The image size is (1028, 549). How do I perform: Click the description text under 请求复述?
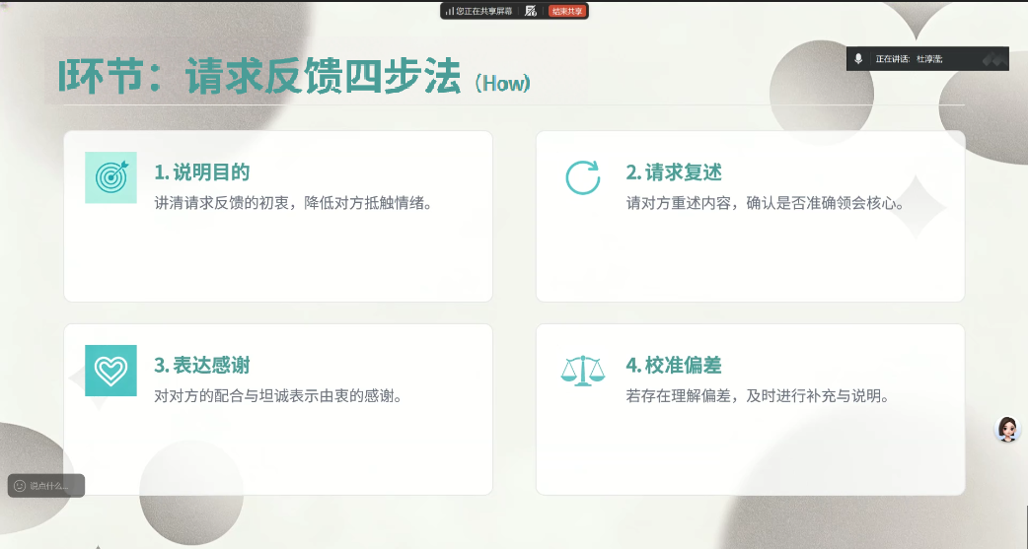tap(765, 204)
